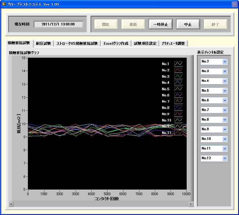The width and height of the screenshot is (239, 215).
Task: Click the LabVIEW run arrow icon in the title bar
Action: pos(4,4)
